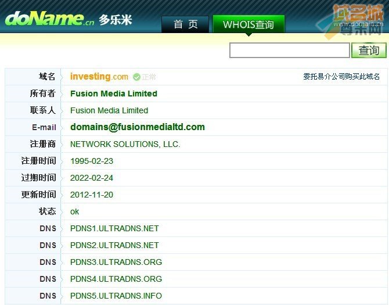Click the green status check icon beside investing.com
The height and width of the screenshot is (305, 389).
(x=136, y=77)
